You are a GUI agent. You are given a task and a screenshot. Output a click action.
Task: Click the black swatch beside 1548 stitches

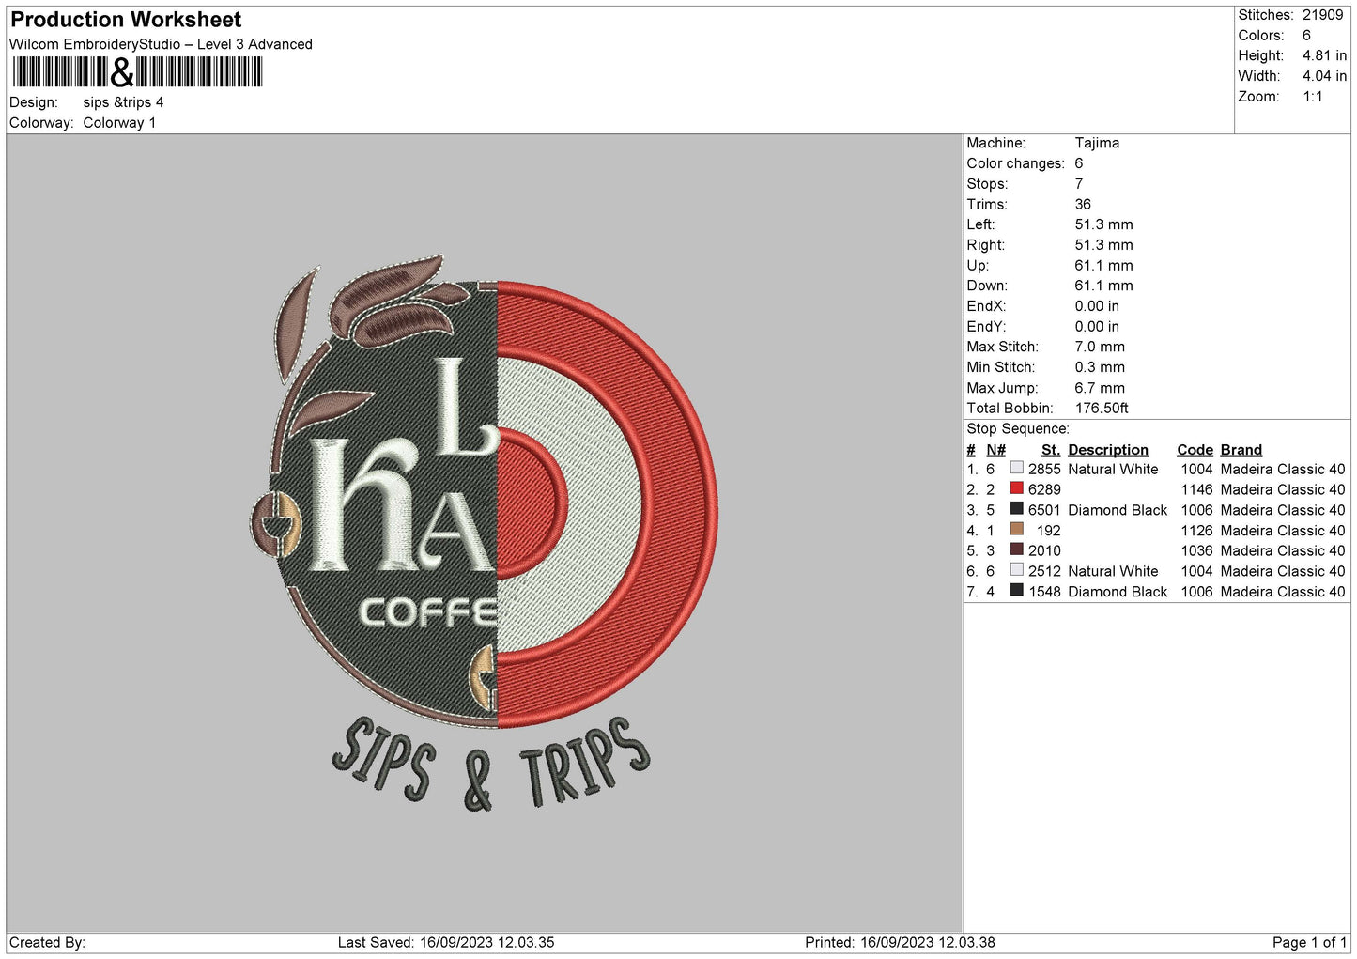pos(1016,591)
